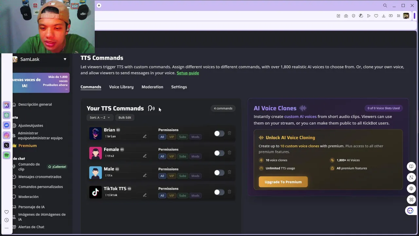Select All permission for TikTok TTS
The image size is (419, 236).
pos(162,196)
